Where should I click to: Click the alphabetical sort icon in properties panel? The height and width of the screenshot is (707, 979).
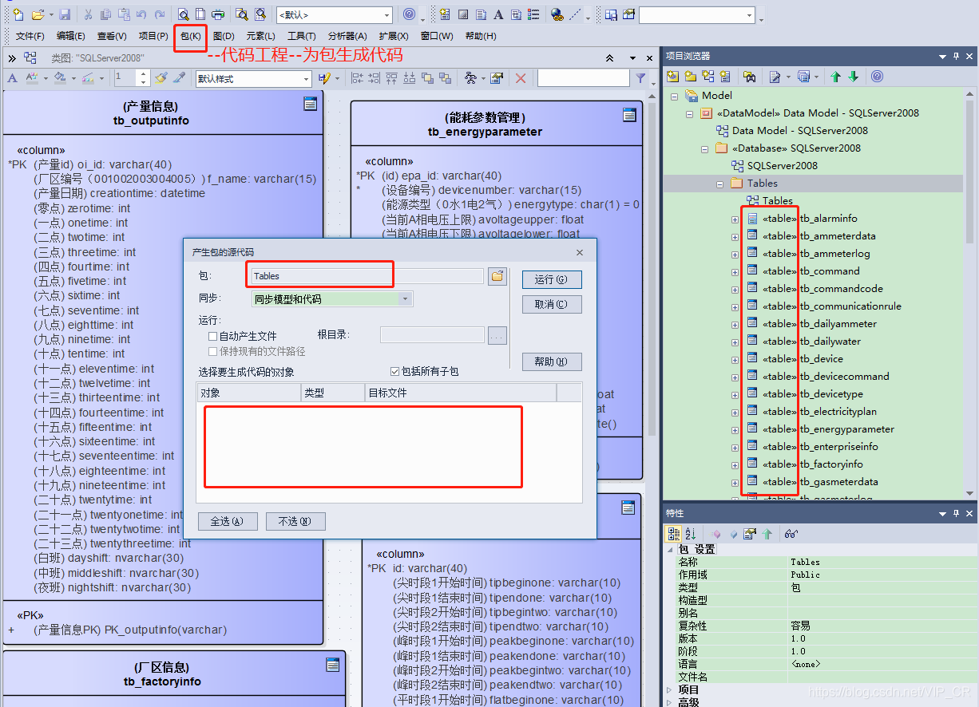[690, 534]
